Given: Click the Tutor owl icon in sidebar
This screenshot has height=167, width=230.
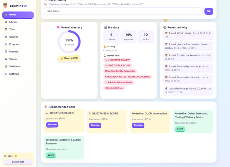Looking at the screenshot, I should (x=6, y=29).
